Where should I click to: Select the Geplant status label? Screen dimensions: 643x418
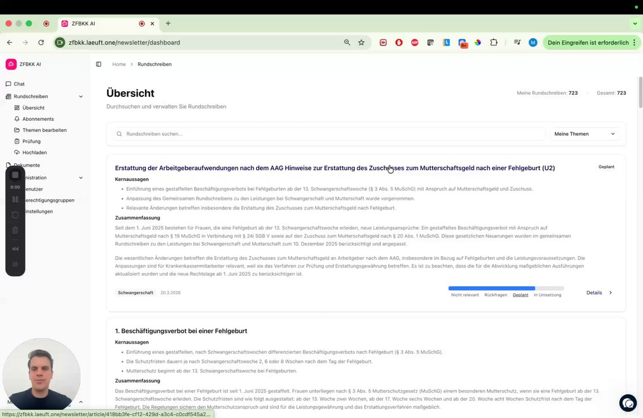point(520,295)
